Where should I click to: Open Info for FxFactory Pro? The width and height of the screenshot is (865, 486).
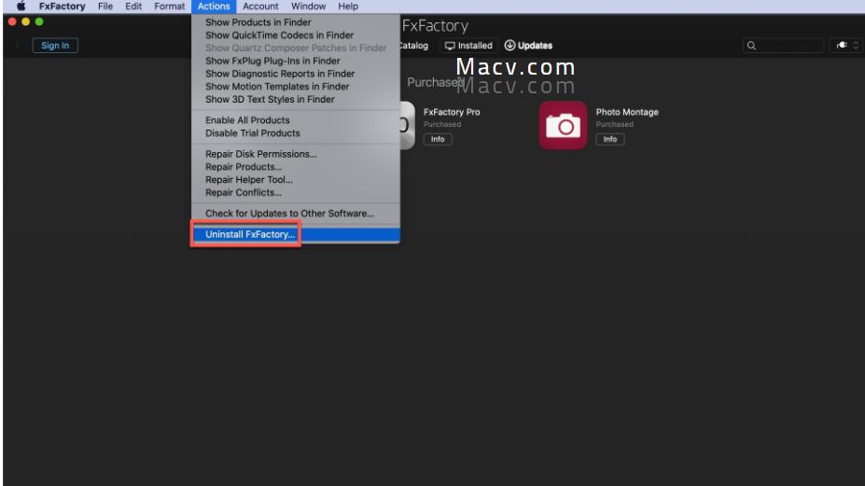click(438, 139)
